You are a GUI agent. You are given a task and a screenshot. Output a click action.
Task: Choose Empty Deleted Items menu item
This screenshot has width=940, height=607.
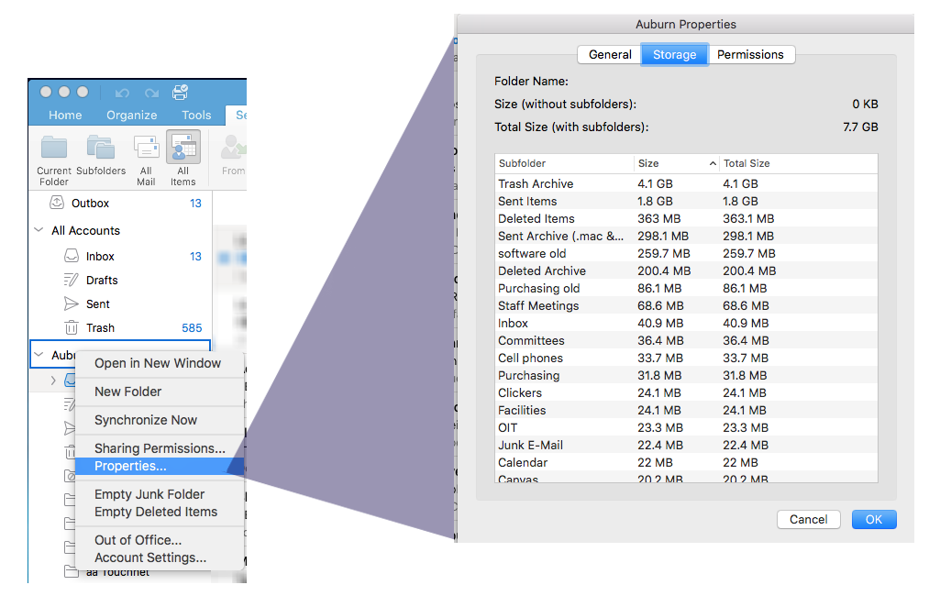coord(160,512)
